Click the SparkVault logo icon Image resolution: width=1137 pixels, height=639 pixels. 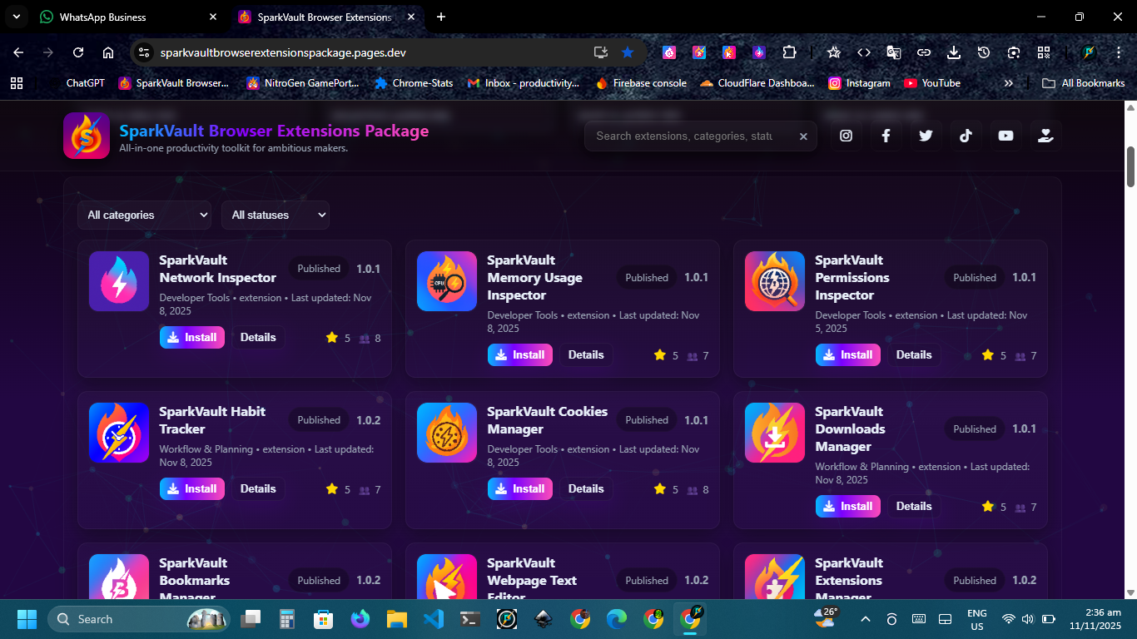(87, 135)
